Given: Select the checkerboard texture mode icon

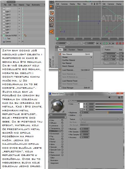Looking at the screenshot, I should click(x=52, y=20).
